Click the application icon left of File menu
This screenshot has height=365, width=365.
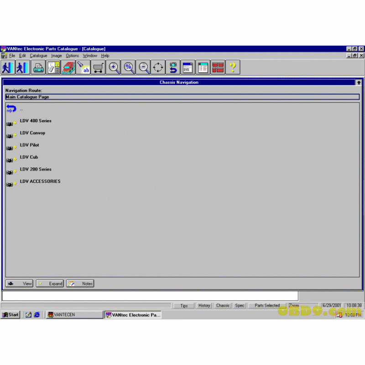(x=4, y=56)
